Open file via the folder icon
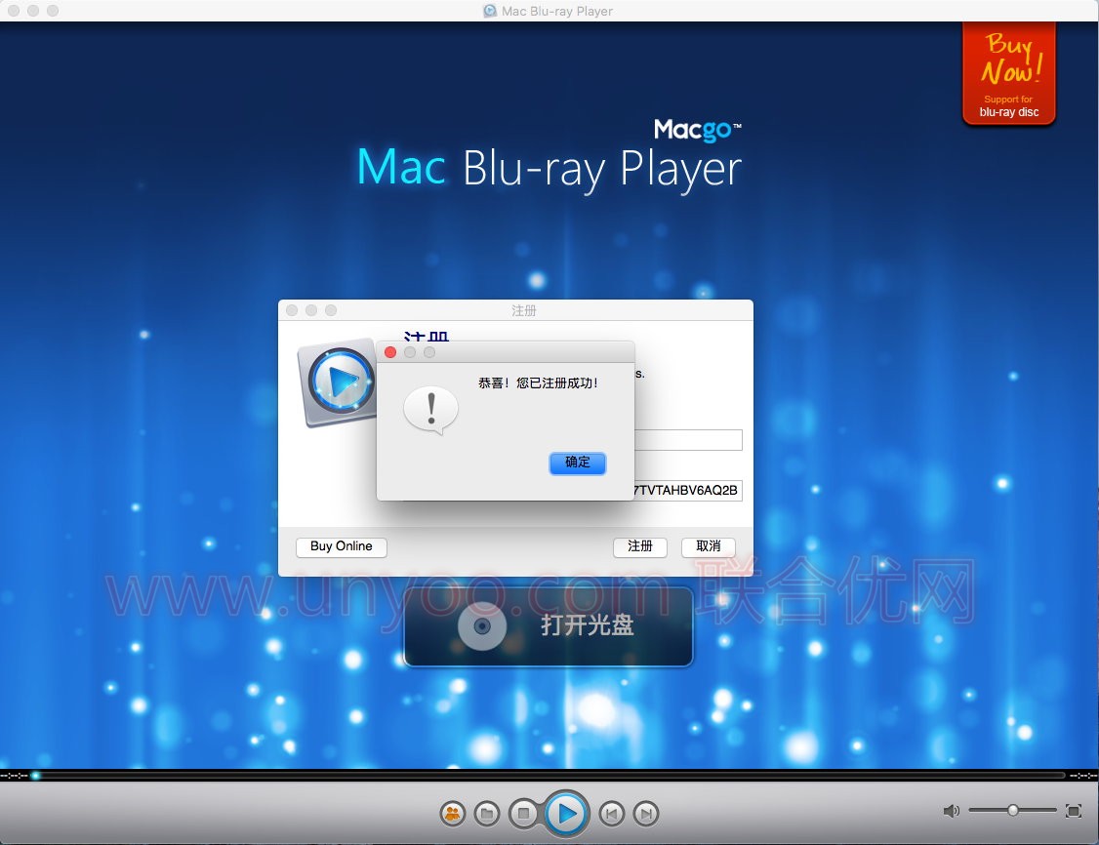Image resolution: width=1099 pixels, height=845 pixels. tap(487, 814)
